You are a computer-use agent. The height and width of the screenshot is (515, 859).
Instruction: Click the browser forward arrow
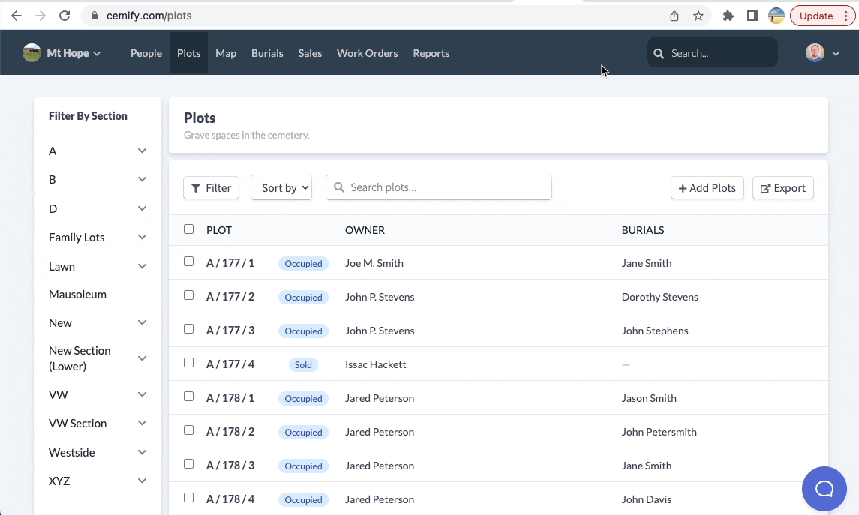coord(41,16)
